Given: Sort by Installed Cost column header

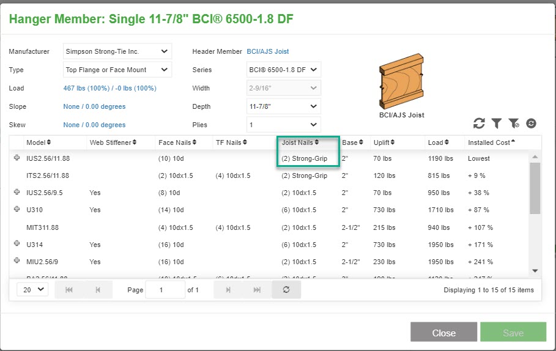Looking at the screenshot, I should (491, 142).
